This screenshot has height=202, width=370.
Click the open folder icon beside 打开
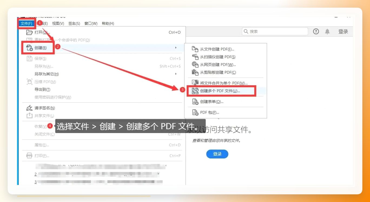click(29, 32)
